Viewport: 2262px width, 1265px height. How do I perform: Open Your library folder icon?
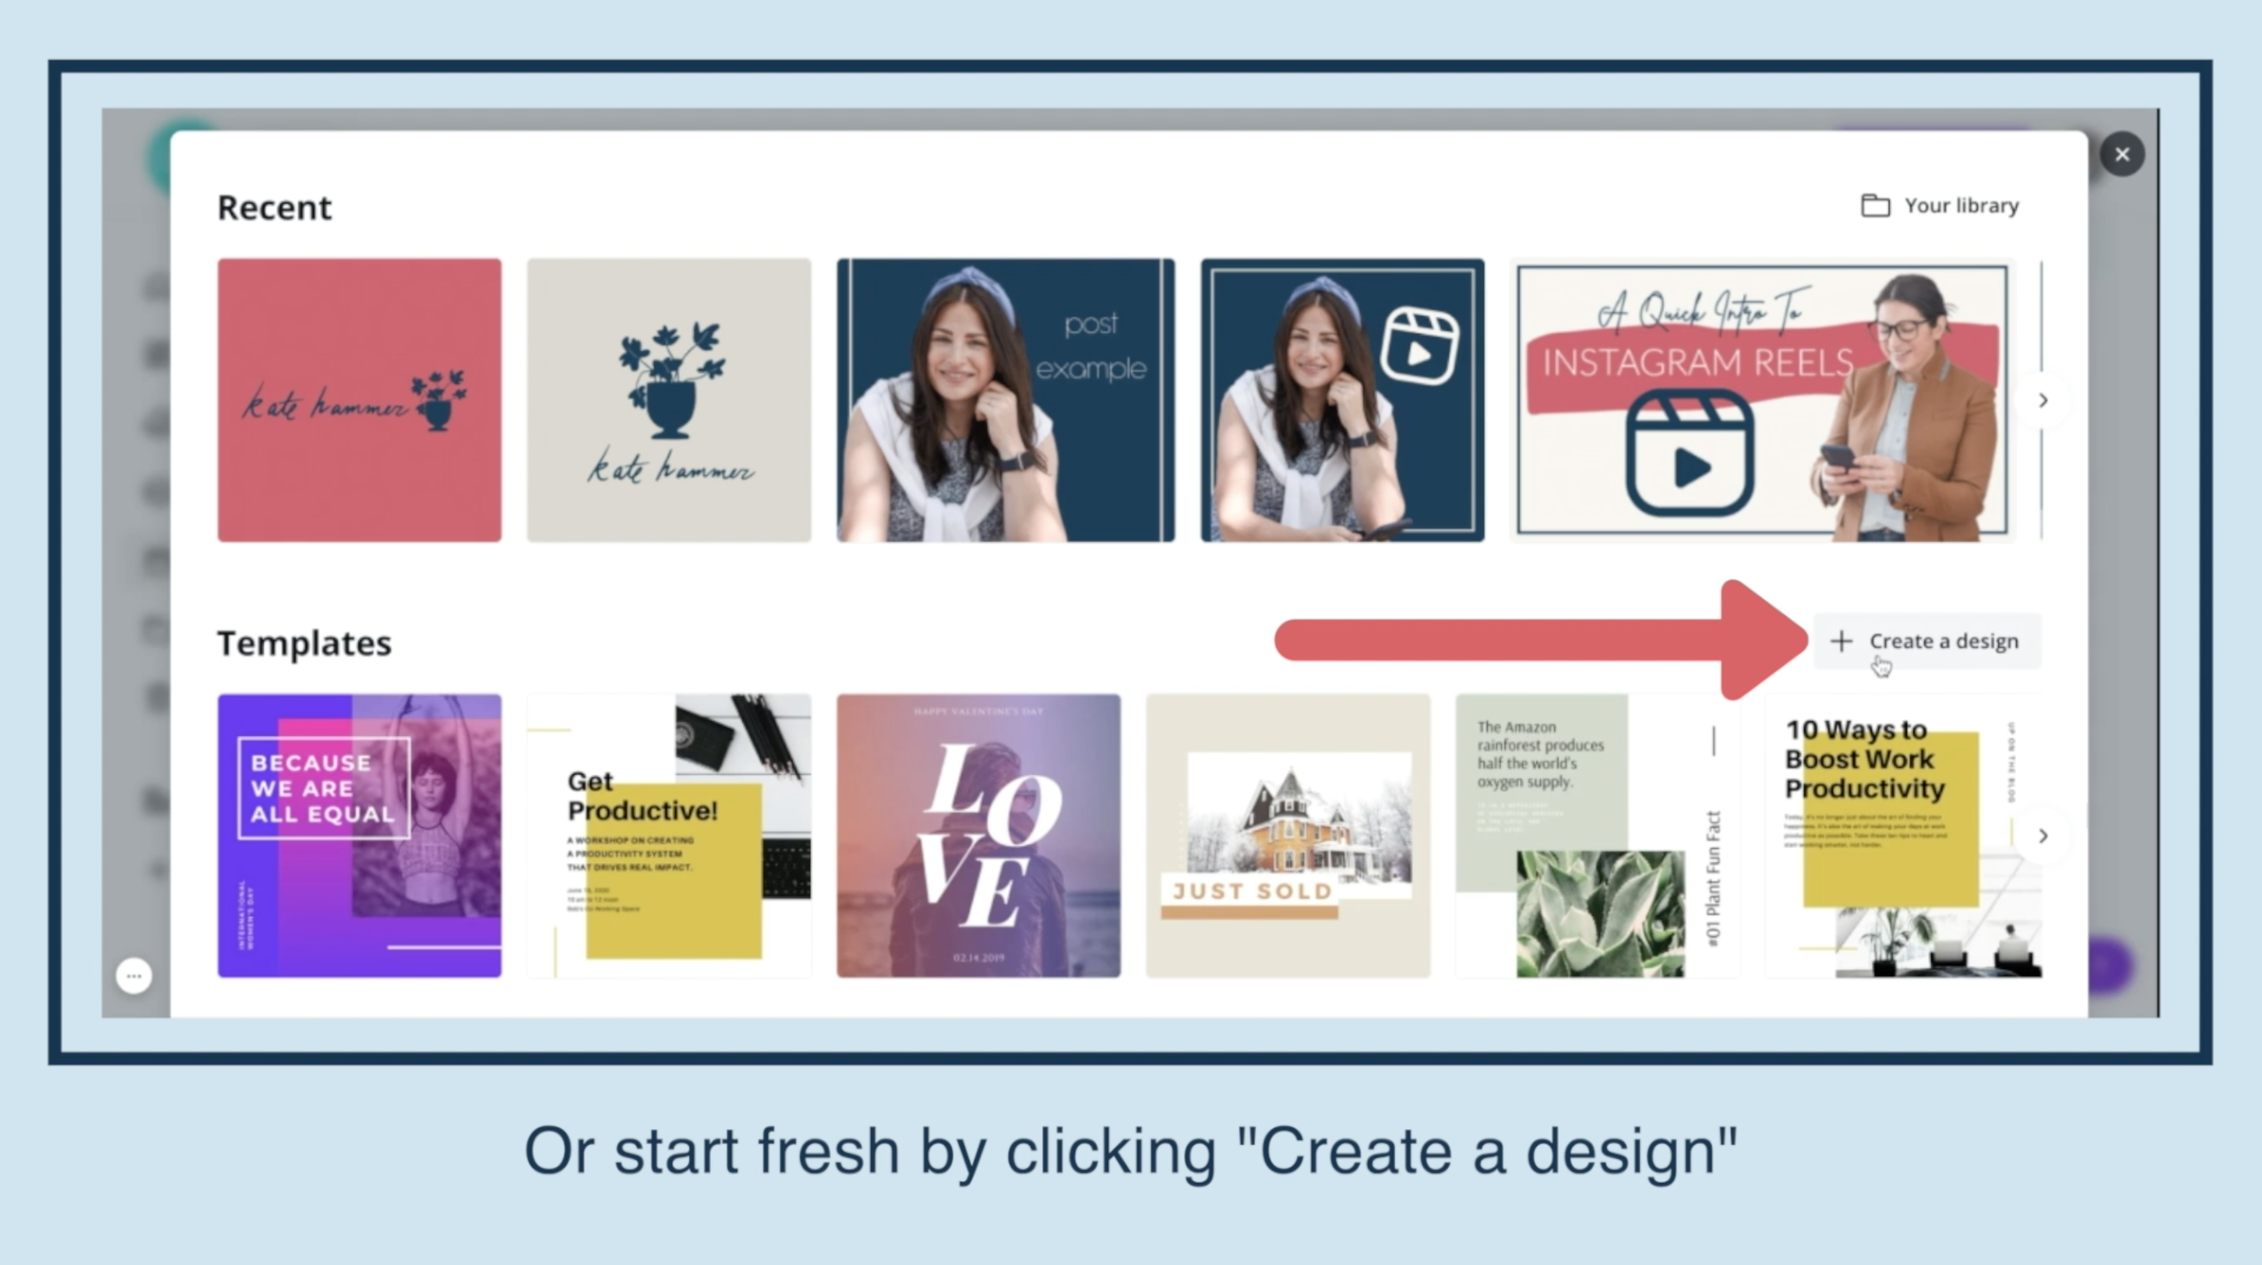pos(1875,206)
